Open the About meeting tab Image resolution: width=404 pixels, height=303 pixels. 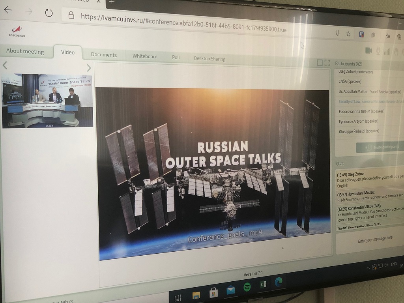(x=25, y=51)
